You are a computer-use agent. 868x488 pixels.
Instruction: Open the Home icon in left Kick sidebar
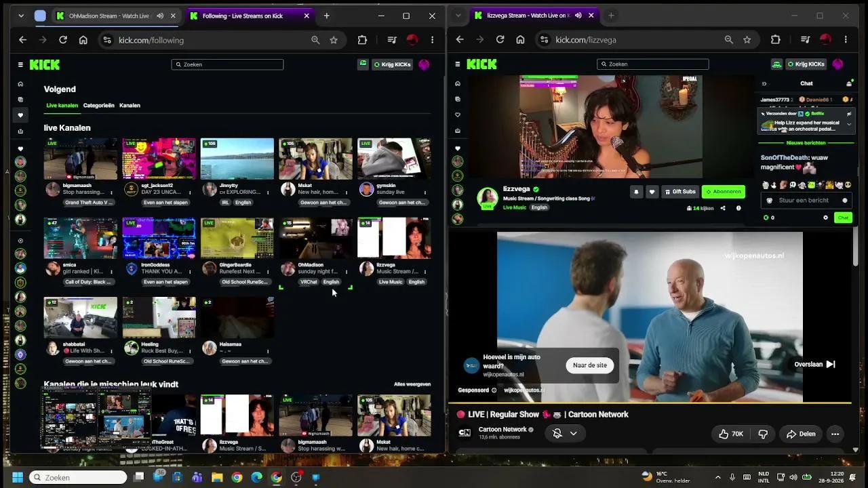(x=20, y=84)
